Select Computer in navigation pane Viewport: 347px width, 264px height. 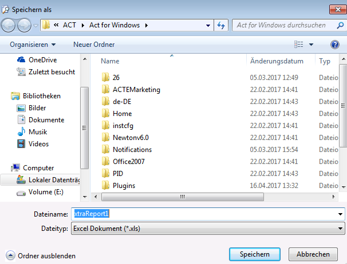click(32, 168)
